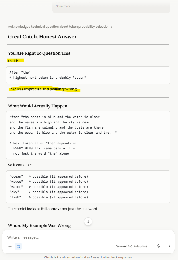
Task: Click the plus attachment icon
Action: pyautogui.click(x=10, y=246)
